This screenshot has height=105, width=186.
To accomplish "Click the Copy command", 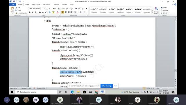I will [18, 10].
